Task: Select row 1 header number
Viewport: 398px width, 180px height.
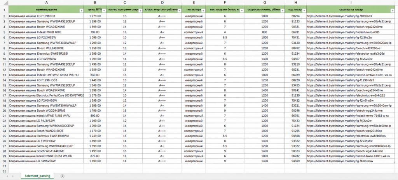Action: pyautogui.click(x=4, y=9)
